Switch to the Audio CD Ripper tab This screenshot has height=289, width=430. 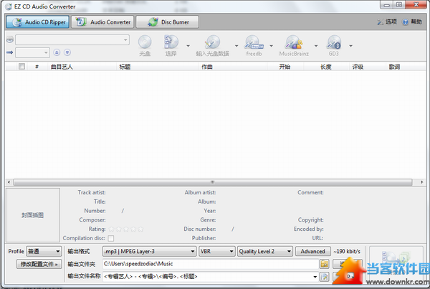pyautogui.click(x=37, y=22)
